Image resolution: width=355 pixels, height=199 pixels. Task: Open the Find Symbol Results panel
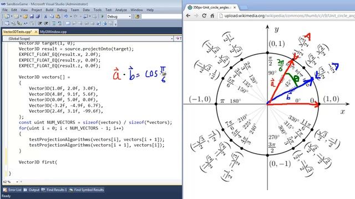pyautogui.click(x=87, y=190)
